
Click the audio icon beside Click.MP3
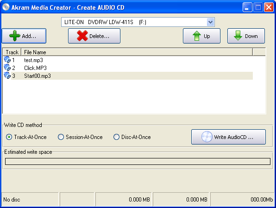(7, 68)
